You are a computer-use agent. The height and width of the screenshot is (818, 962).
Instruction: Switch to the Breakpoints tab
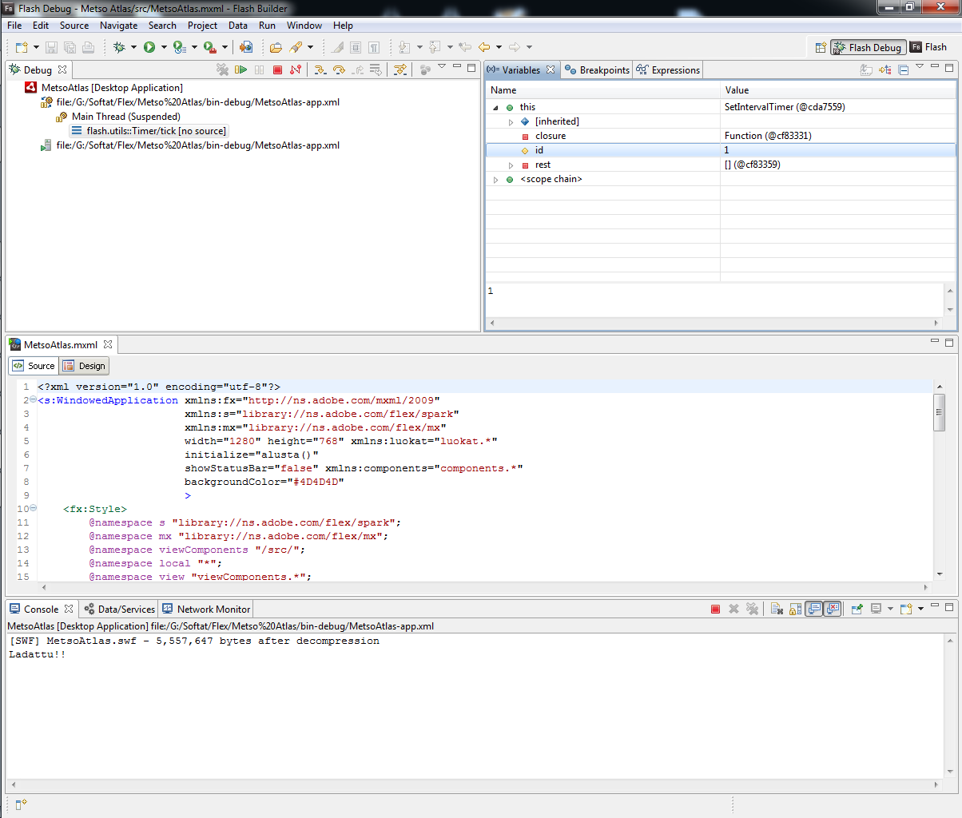(x=597, y=70)
